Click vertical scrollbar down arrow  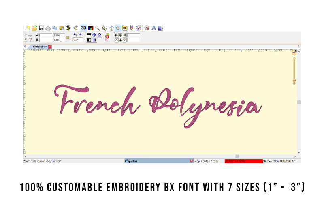click(x=299, y=152)
